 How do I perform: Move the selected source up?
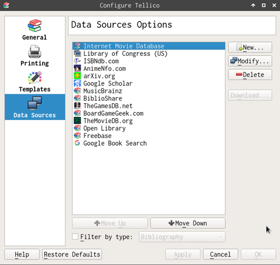110,223
